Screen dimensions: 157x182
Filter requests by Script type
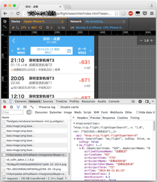[x=87, y=112]
